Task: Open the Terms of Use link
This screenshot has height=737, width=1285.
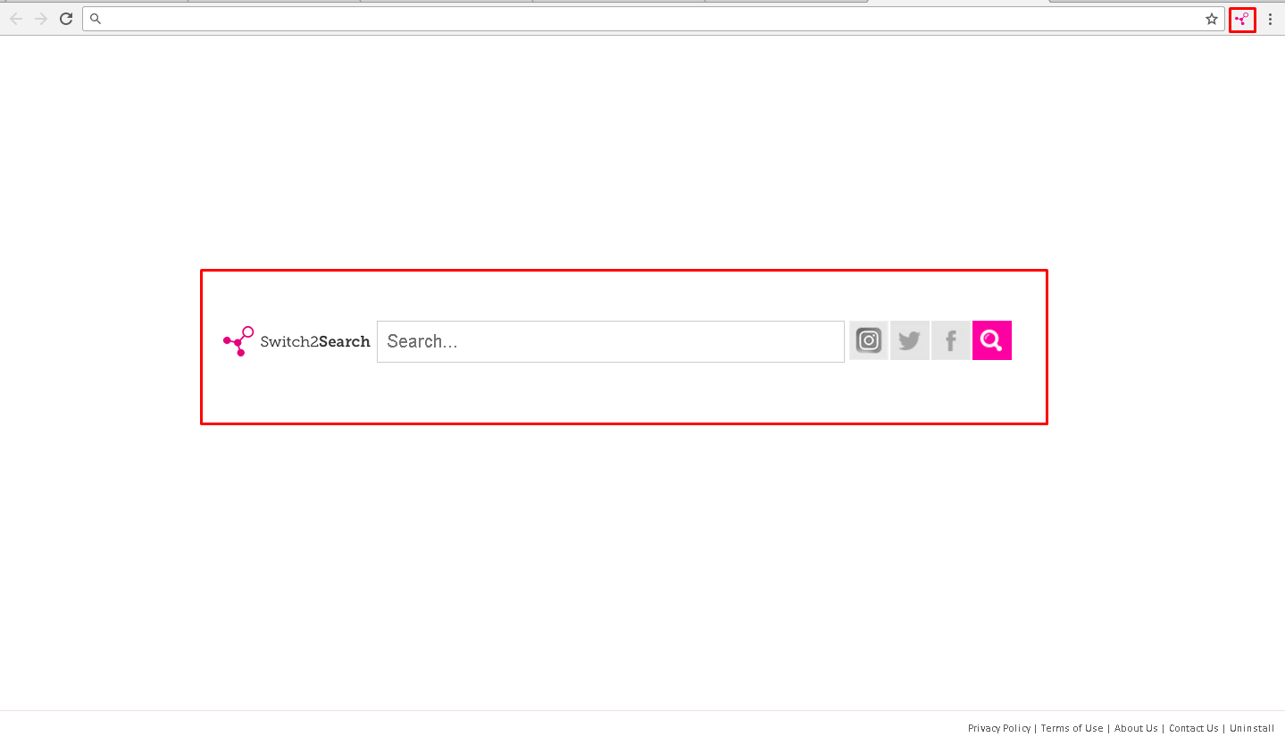Action: [x=1072, y=728]
